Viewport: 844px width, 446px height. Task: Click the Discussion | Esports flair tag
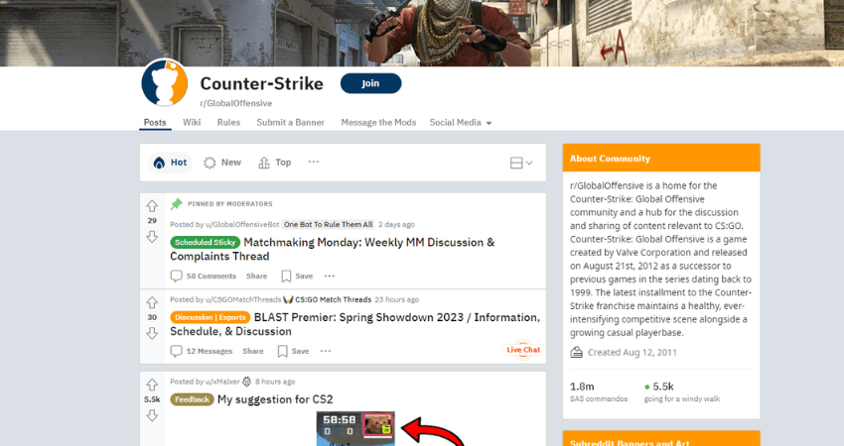click(x=211, y=317)
